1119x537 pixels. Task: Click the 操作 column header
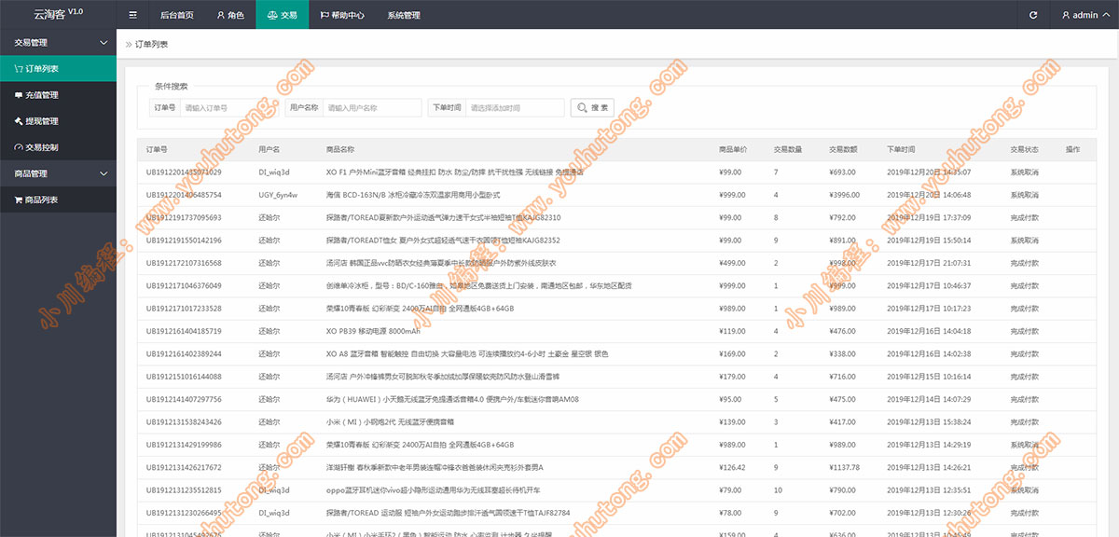1072,149
